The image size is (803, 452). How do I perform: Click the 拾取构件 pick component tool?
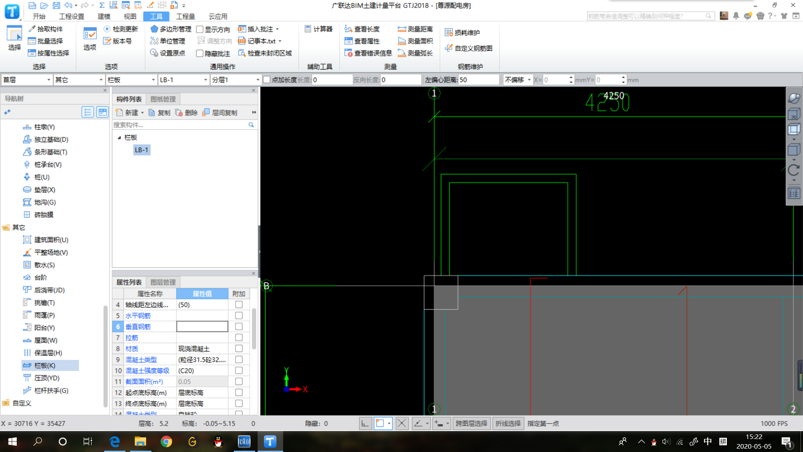[46, 29]
